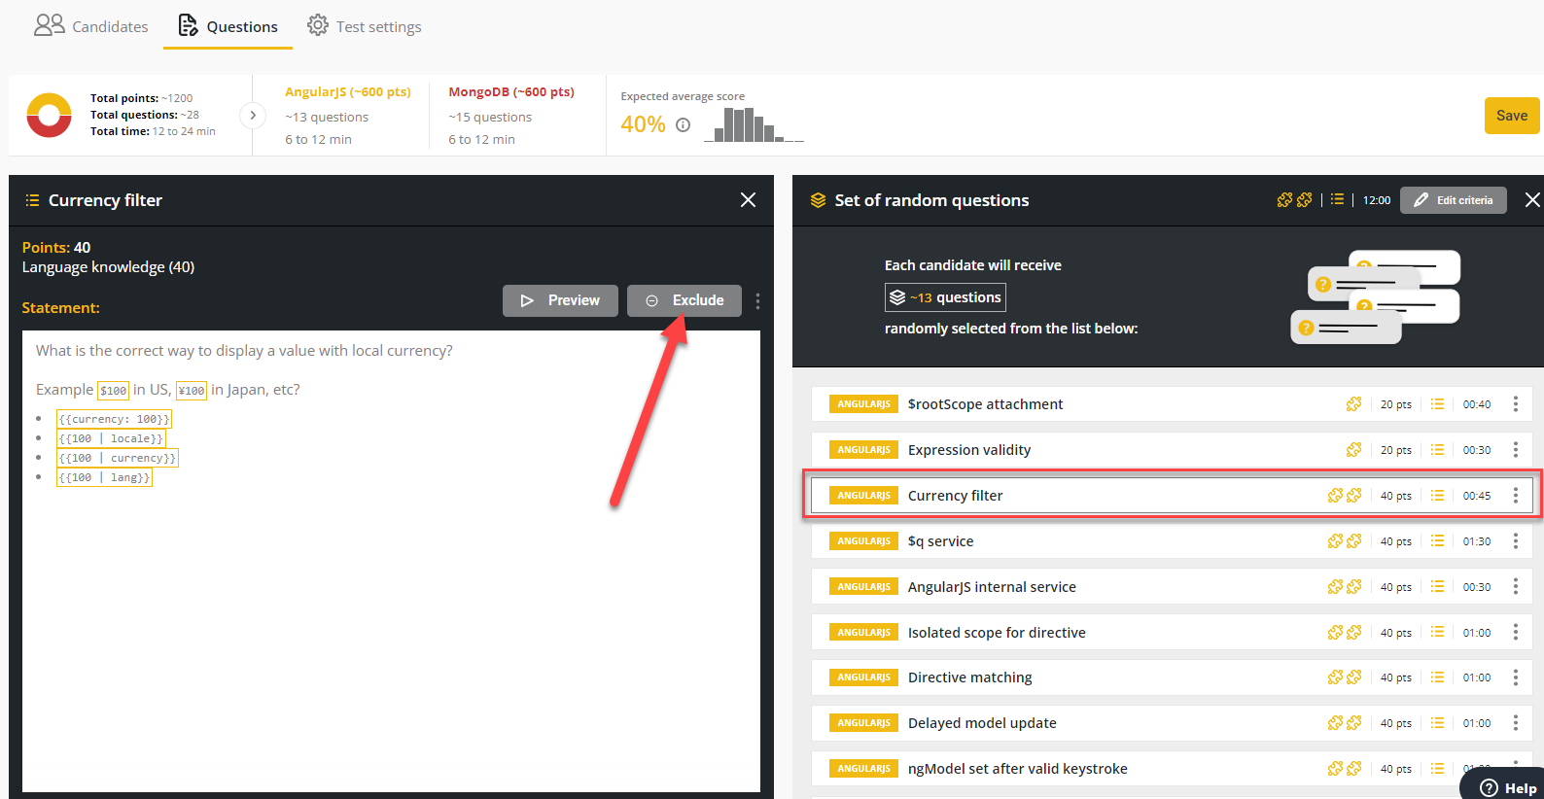Viewport: 1544px width, 799px height.
Task: Open the Candidates tab
Action: (x=91, y=26)
